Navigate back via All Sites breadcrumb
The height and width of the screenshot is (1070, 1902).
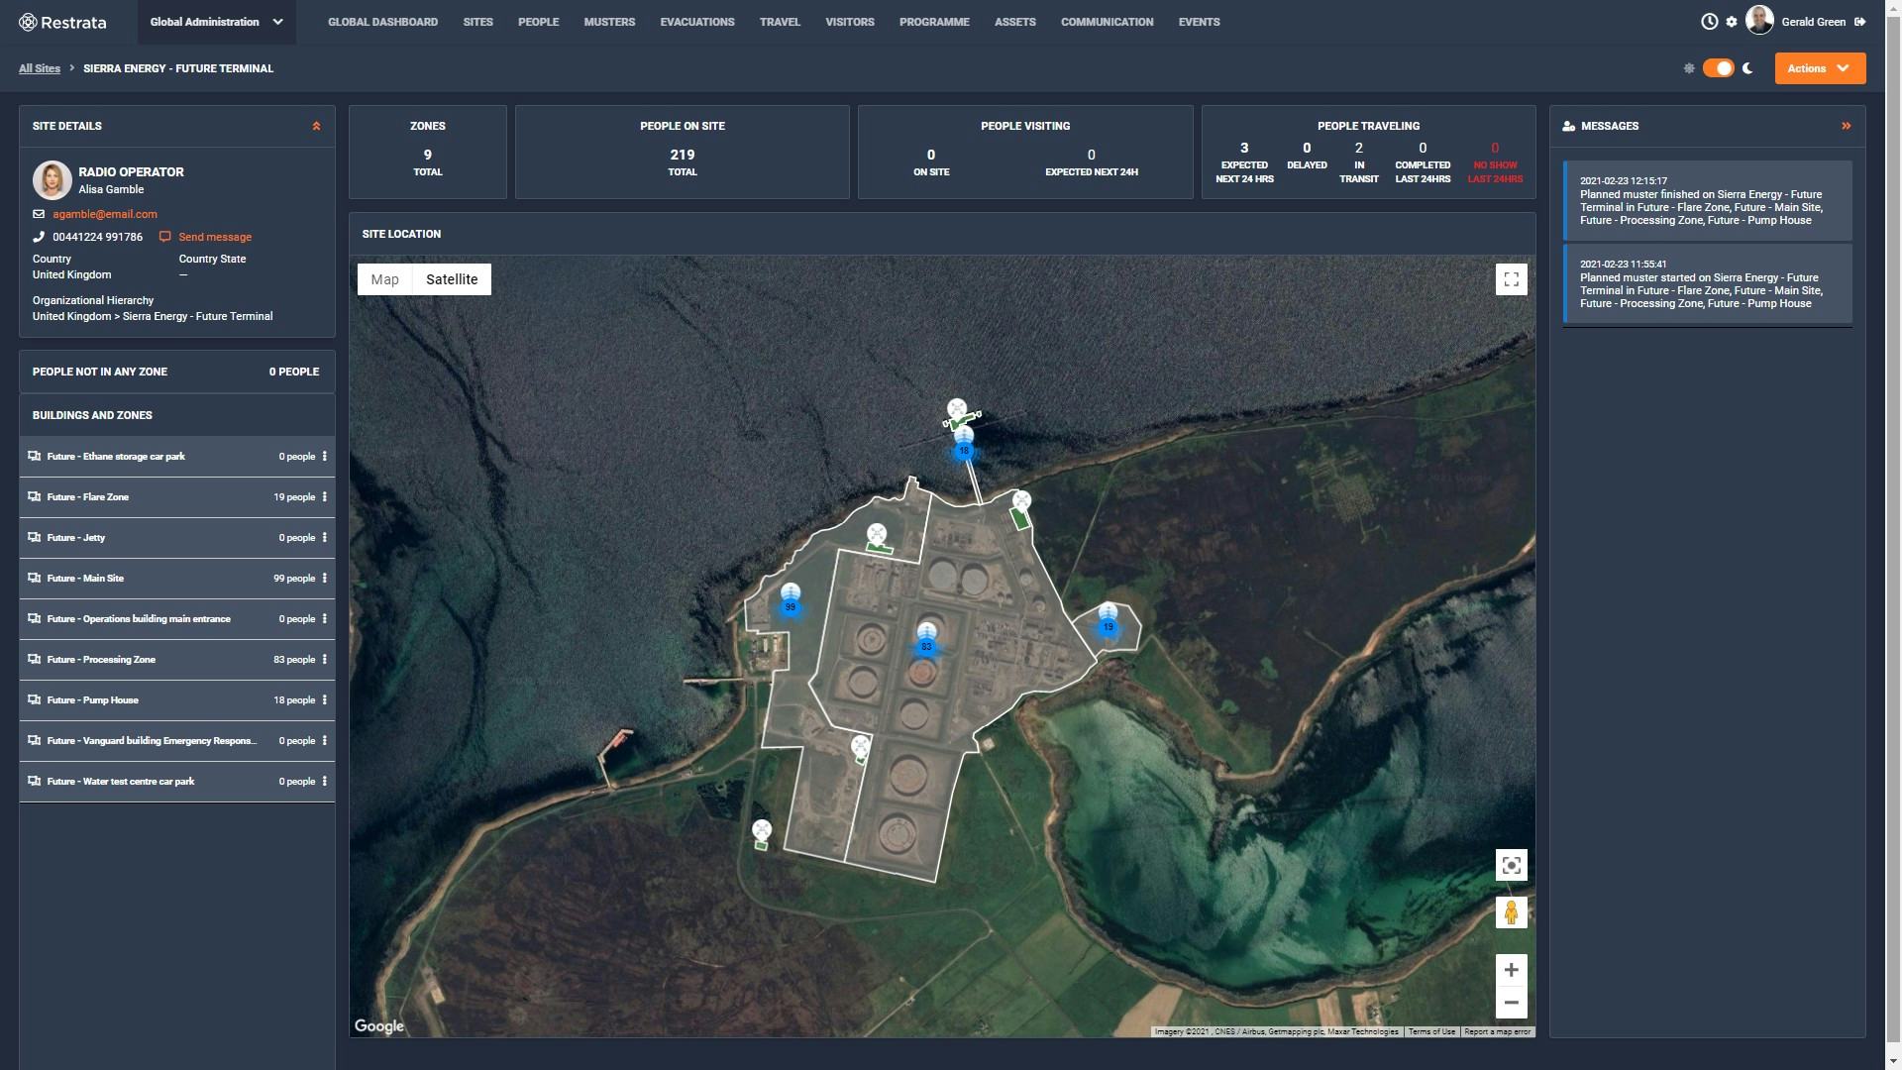click(x=40, y=68)
